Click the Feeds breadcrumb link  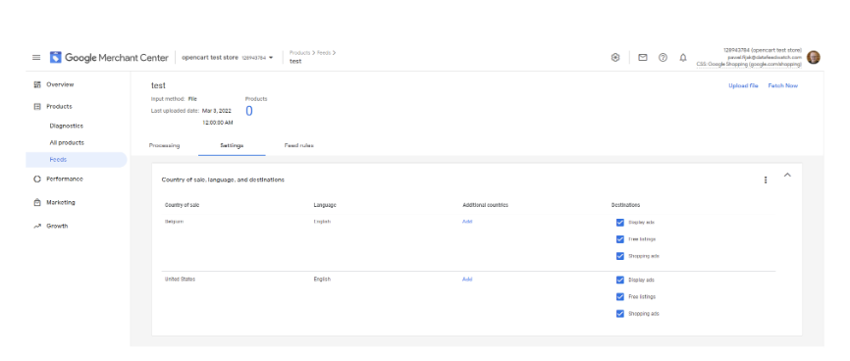pyautogui.click(x=324, y=53)
